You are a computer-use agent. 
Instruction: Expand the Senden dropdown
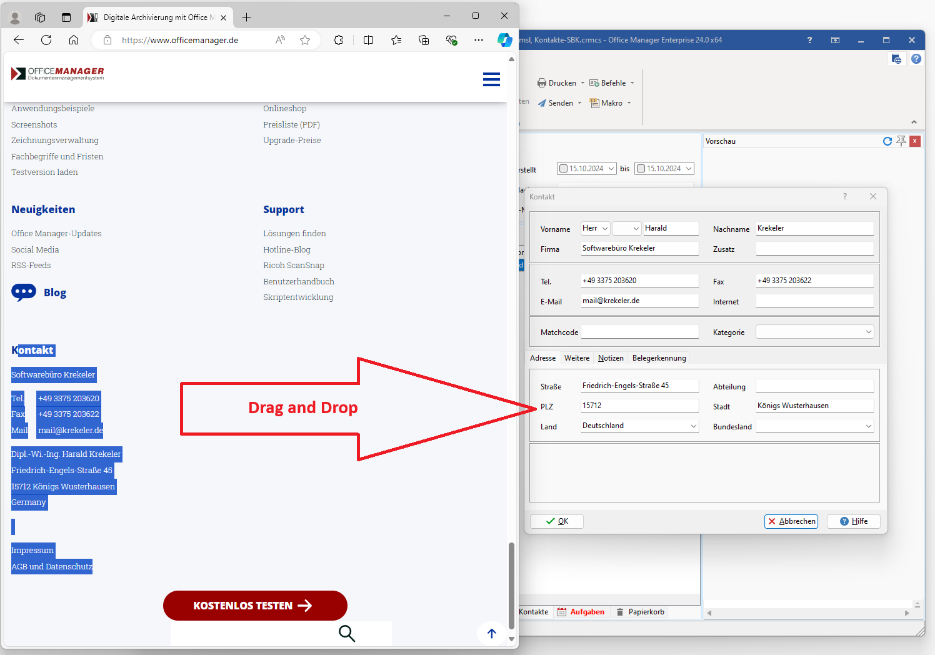pos(579,103)
